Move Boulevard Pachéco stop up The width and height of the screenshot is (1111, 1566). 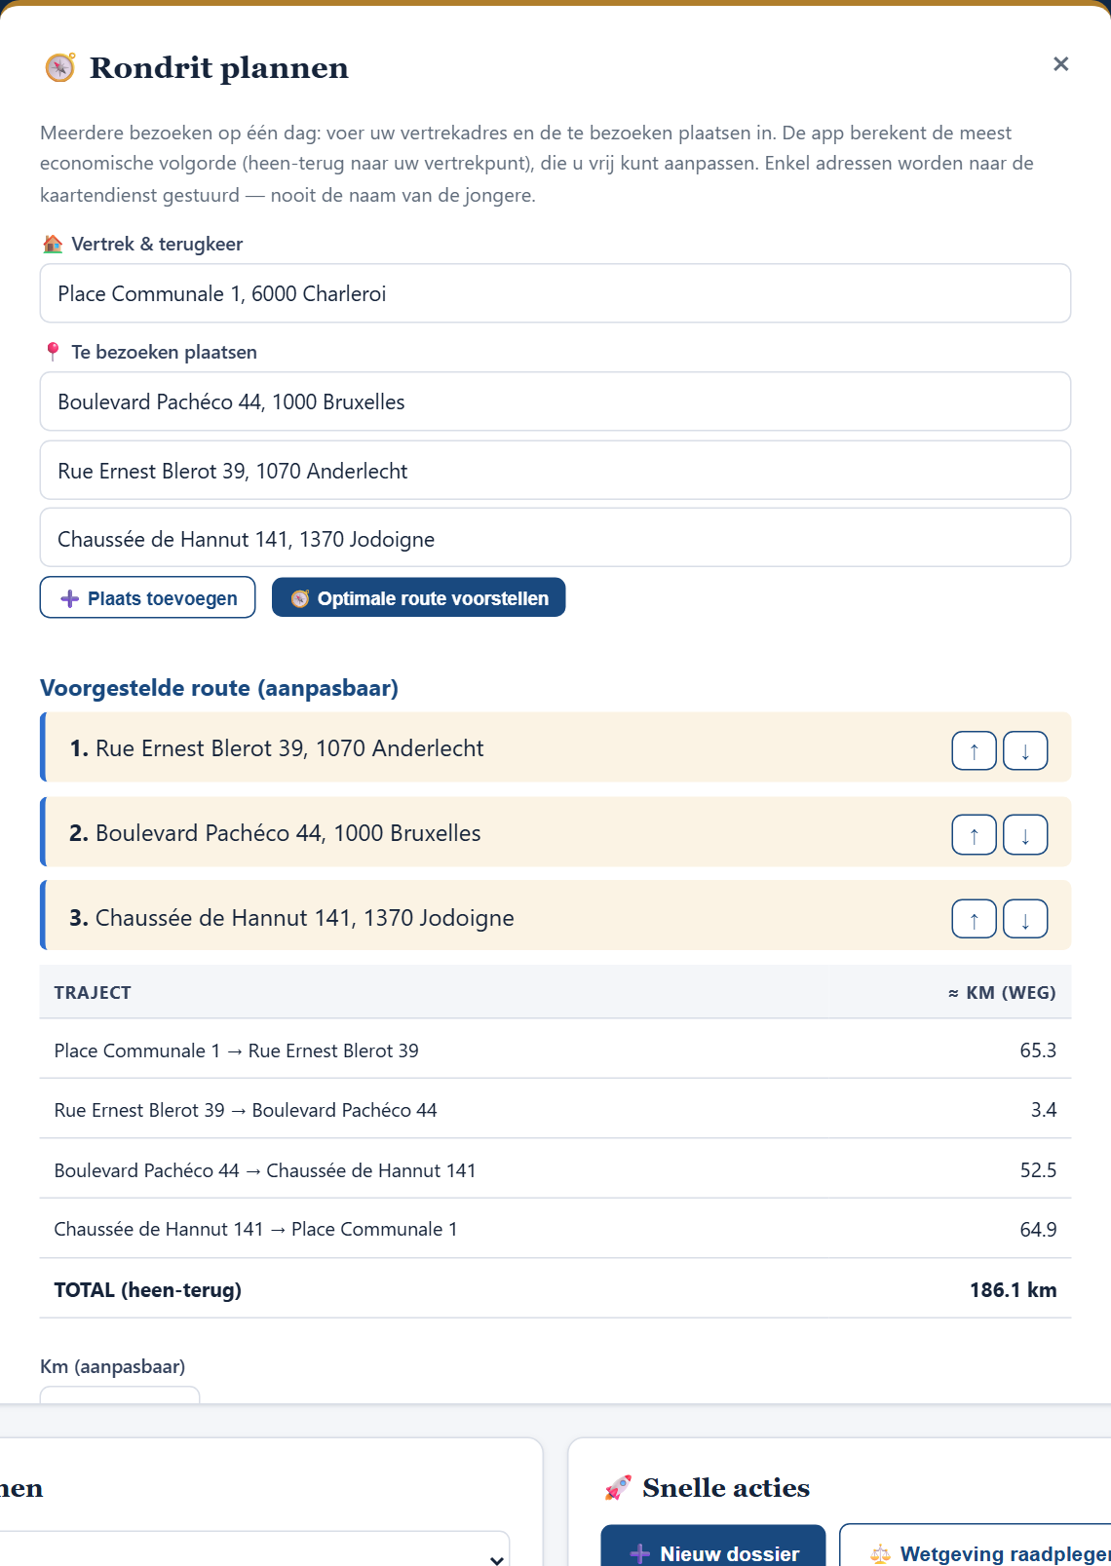974,835
